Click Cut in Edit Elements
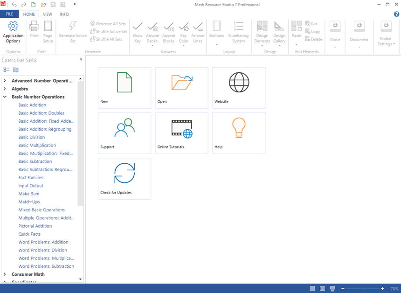 point(311,23)
